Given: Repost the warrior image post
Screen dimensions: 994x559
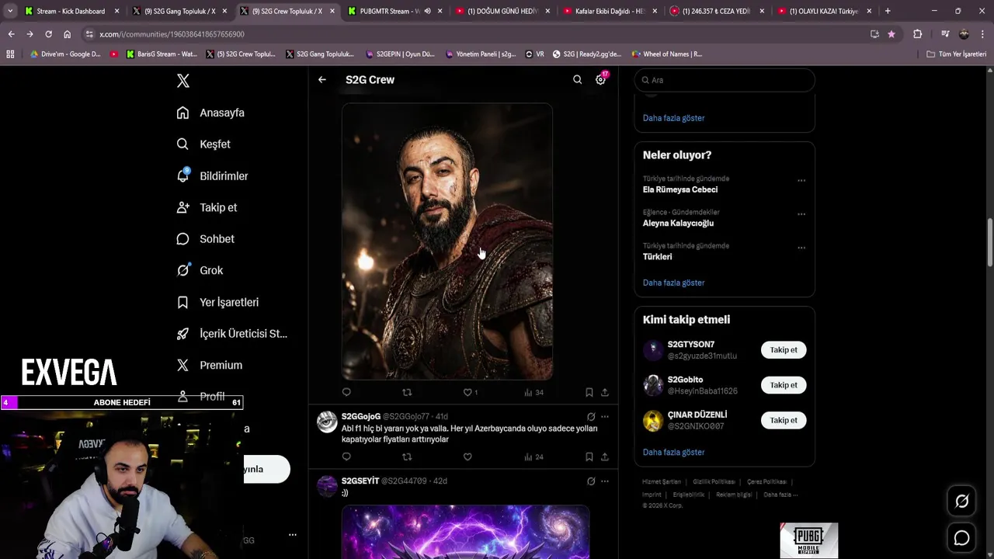Looking at the screenshot, I should [x=407, y=392].
